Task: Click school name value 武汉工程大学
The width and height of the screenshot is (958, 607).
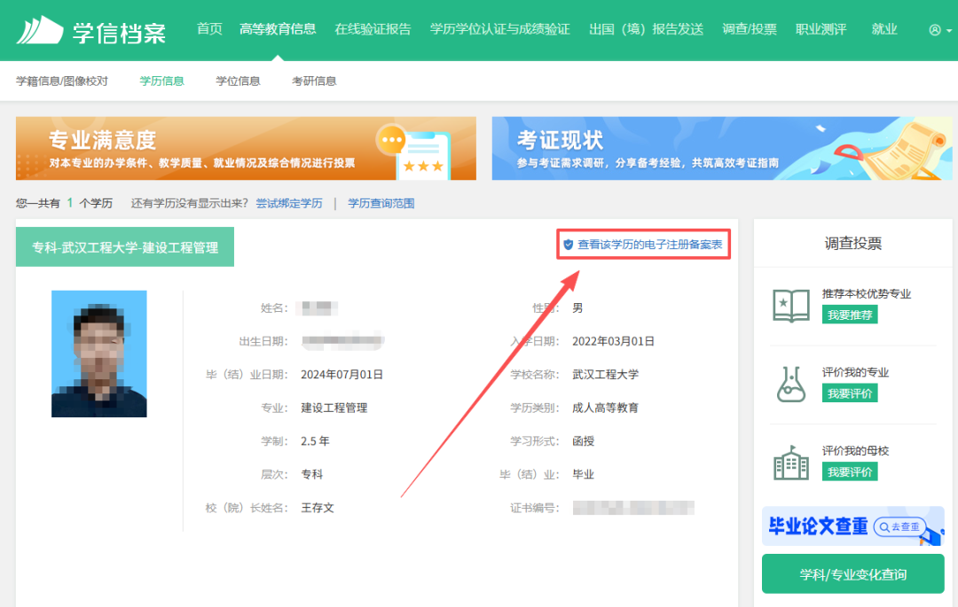Action: point(606,375)
